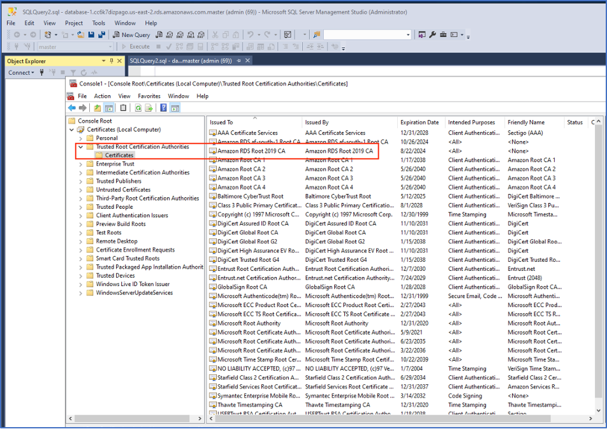
Task: Select the SQLQuery2.sql document tab
Action: click(x=180, y=61)
